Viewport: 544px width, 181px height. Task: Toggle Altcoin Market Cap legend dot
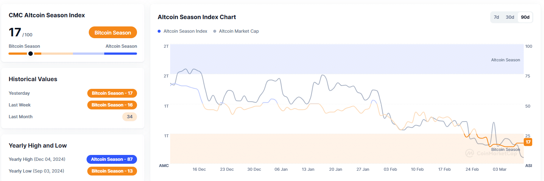coord(215,31)
